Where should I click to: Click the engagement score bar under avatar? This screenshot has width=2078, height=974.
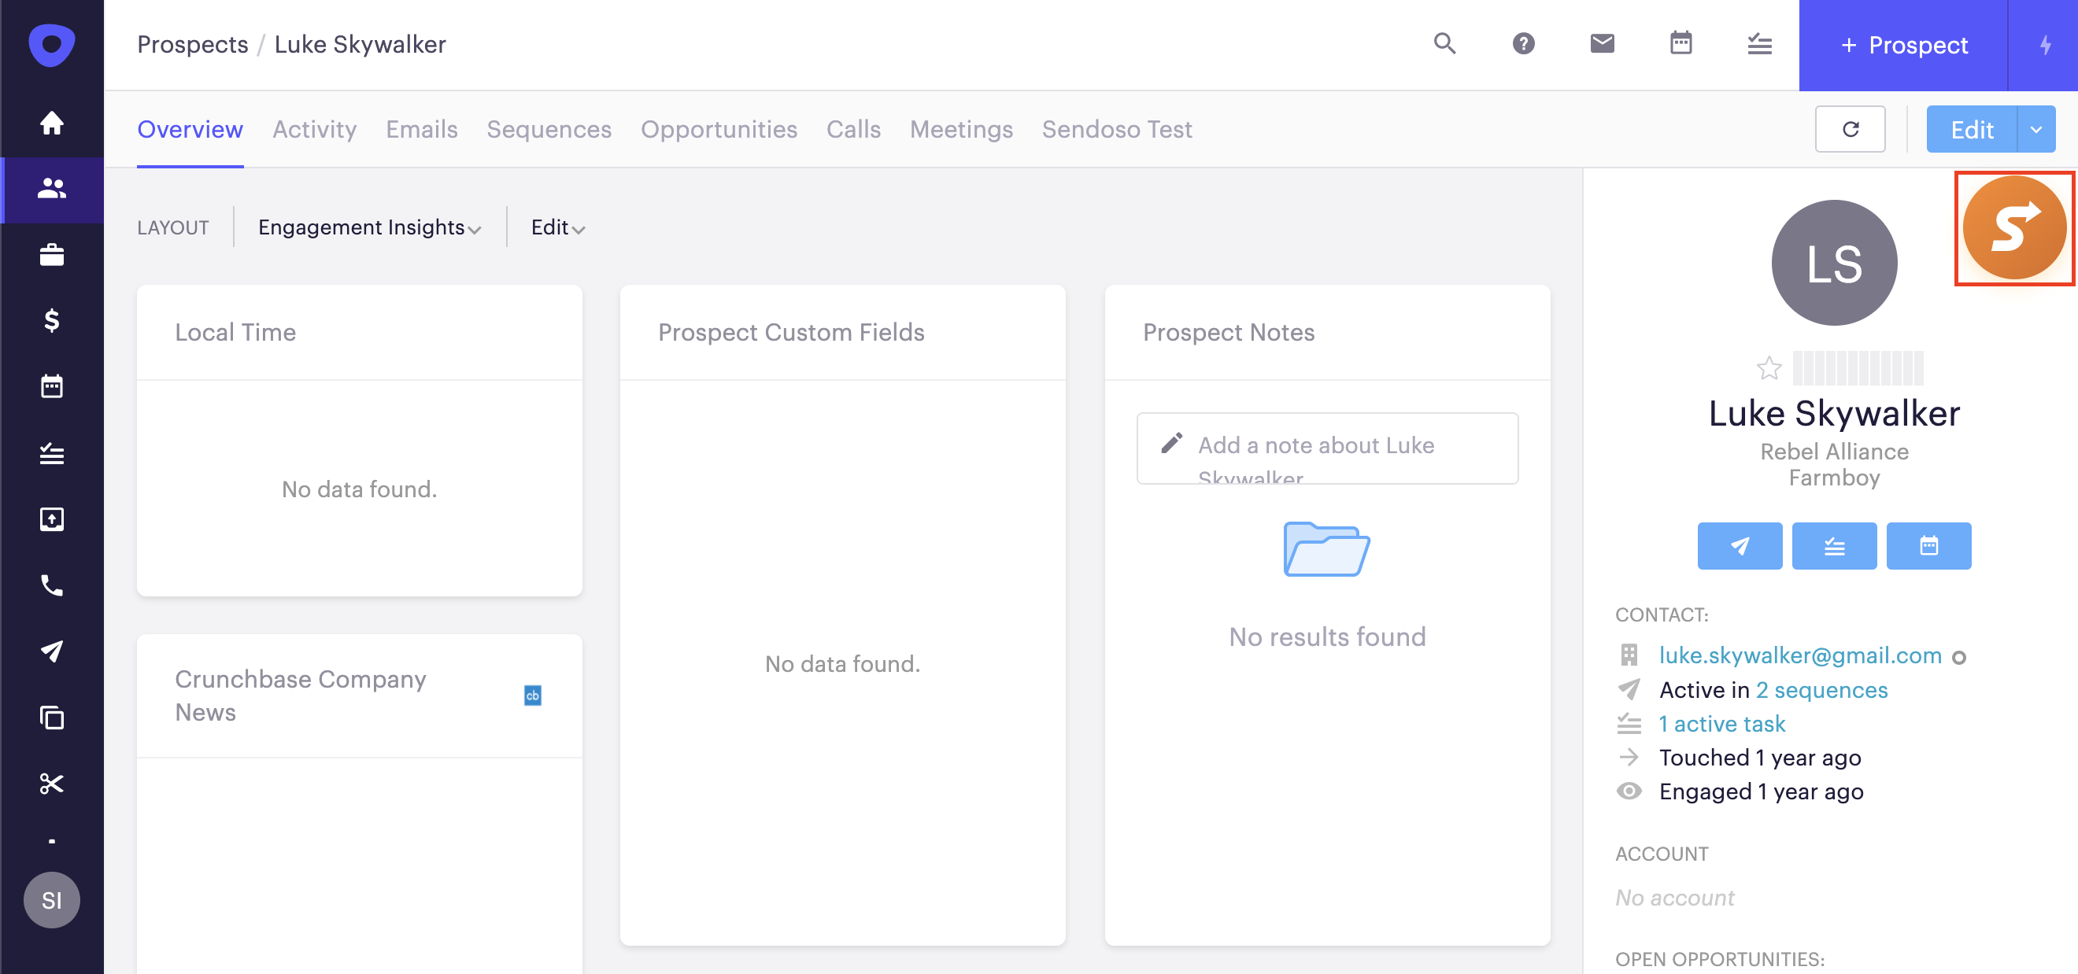click(1857, 368)
